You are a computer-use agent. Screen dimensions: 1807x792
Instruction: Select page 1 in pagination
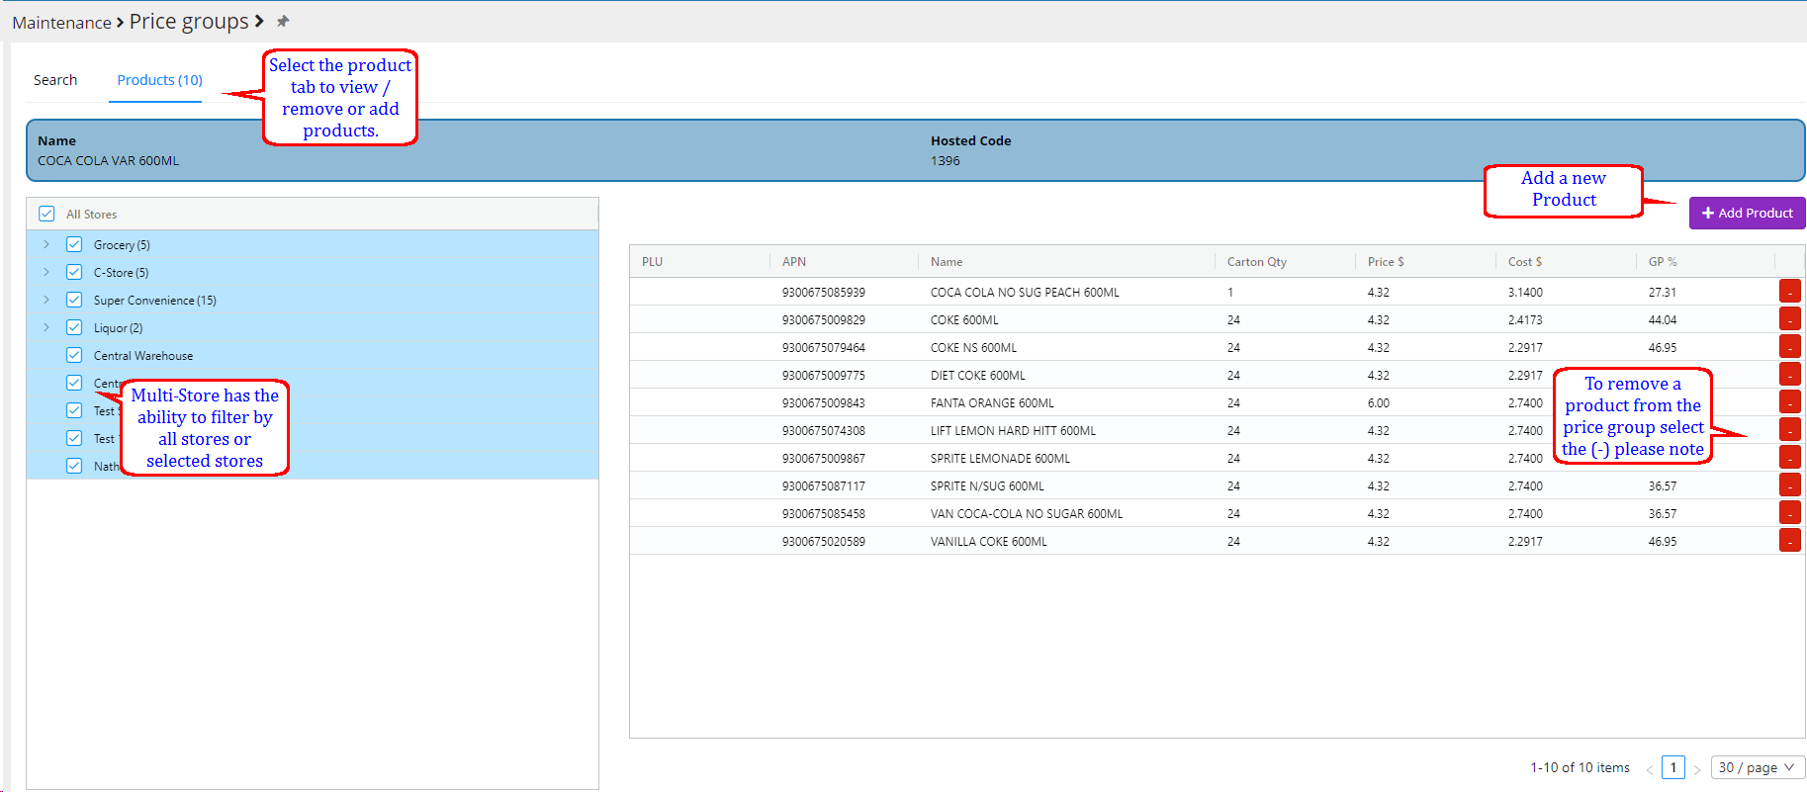click(x=1673, y=767)
